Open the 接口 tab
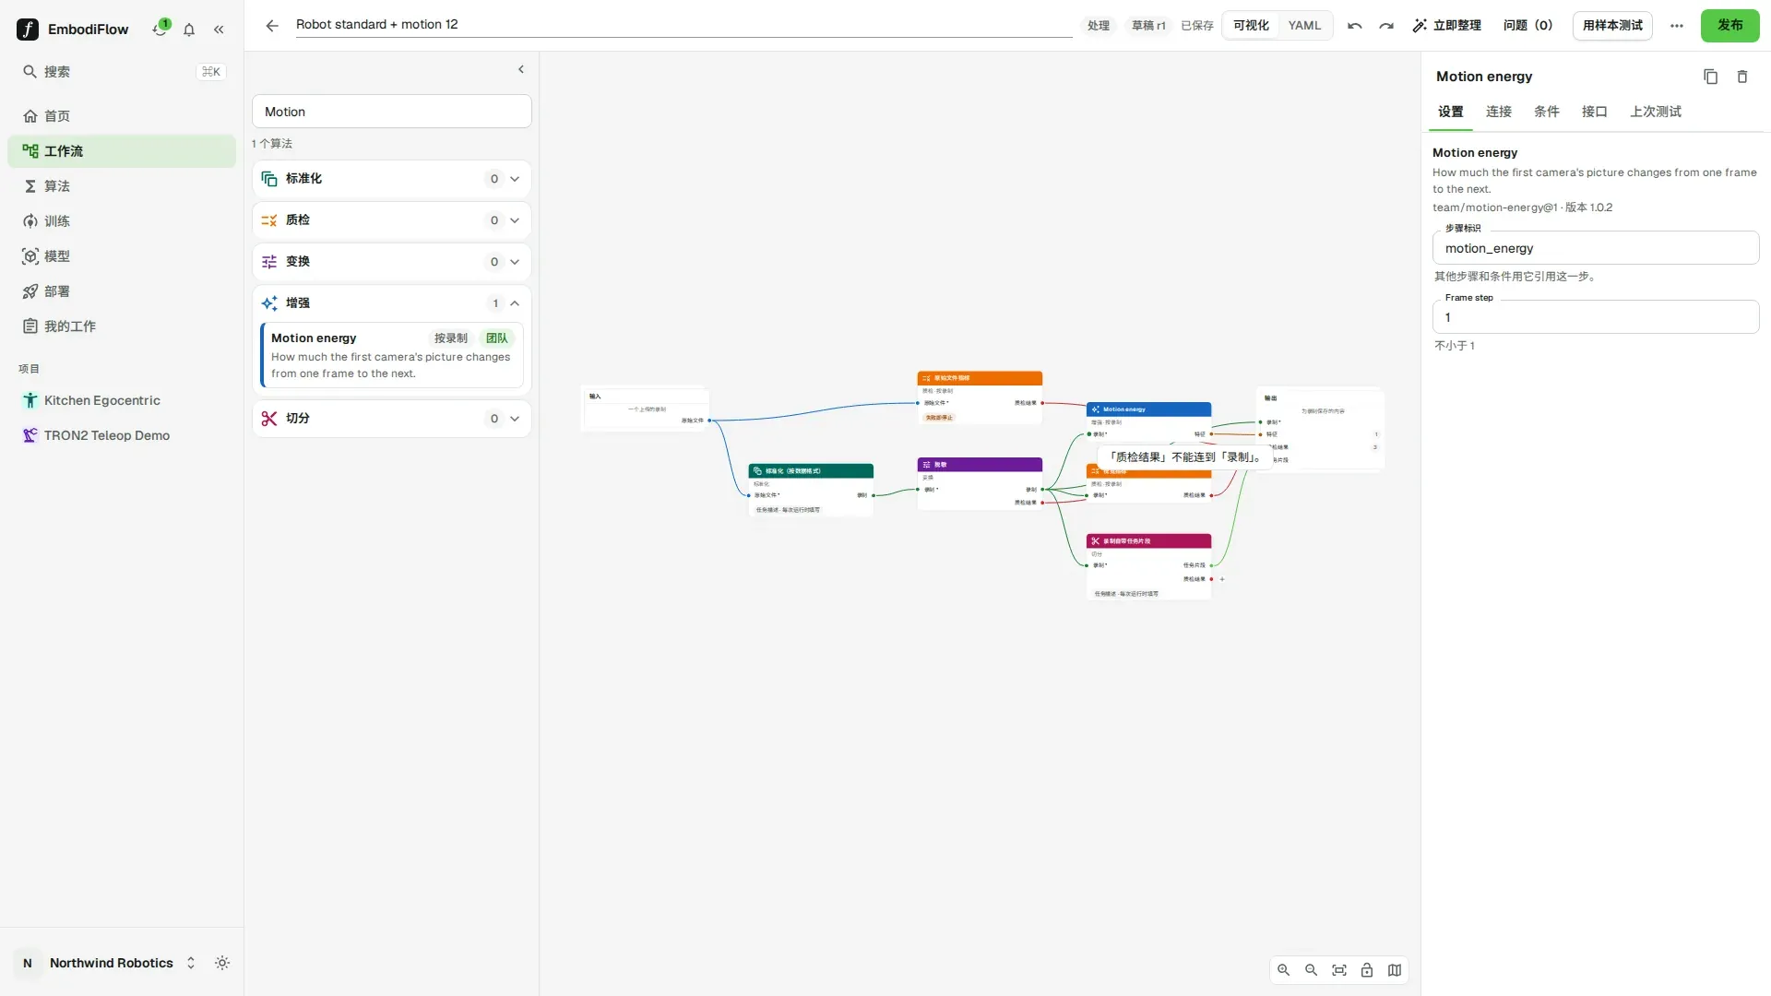 pos(1595,112)
